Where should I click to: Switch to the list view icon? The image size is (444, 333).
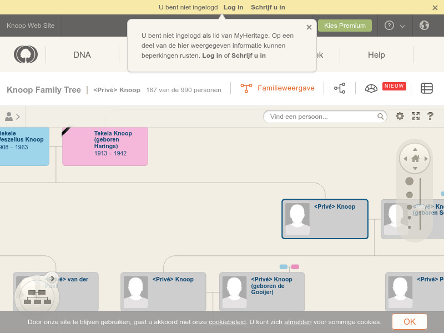pyautogui.click(x=427, y=88)
